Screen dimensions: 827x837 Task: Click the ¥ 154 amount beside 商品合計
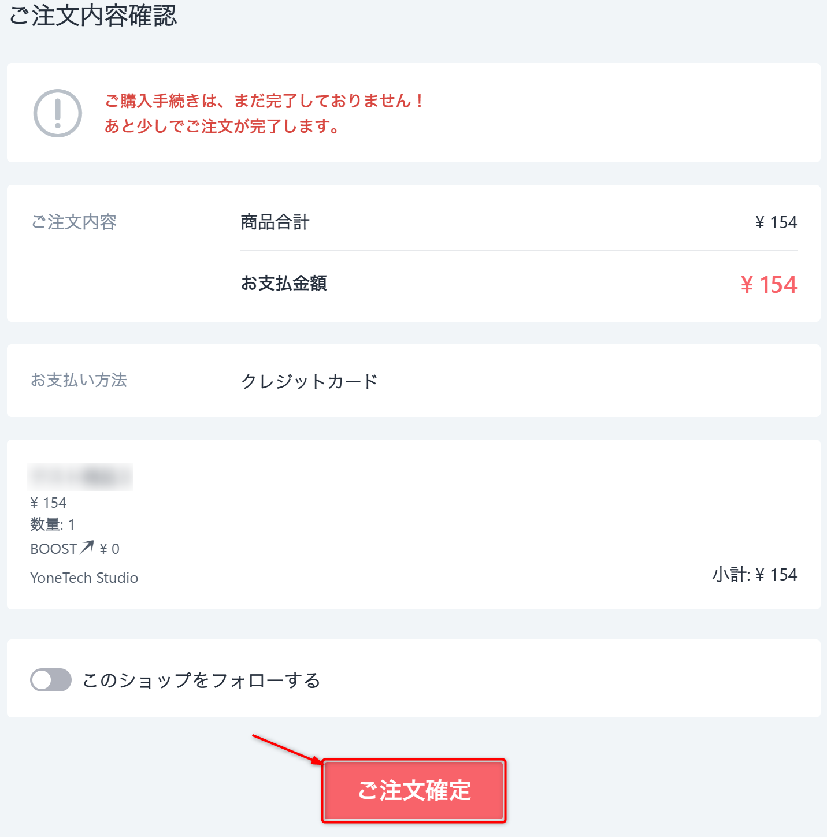click(776, 222)
